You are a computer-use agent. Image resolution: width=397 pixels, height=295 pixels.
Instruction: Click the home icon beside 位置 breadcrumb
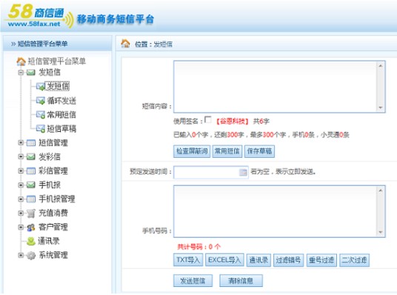(x=125, y=44)
